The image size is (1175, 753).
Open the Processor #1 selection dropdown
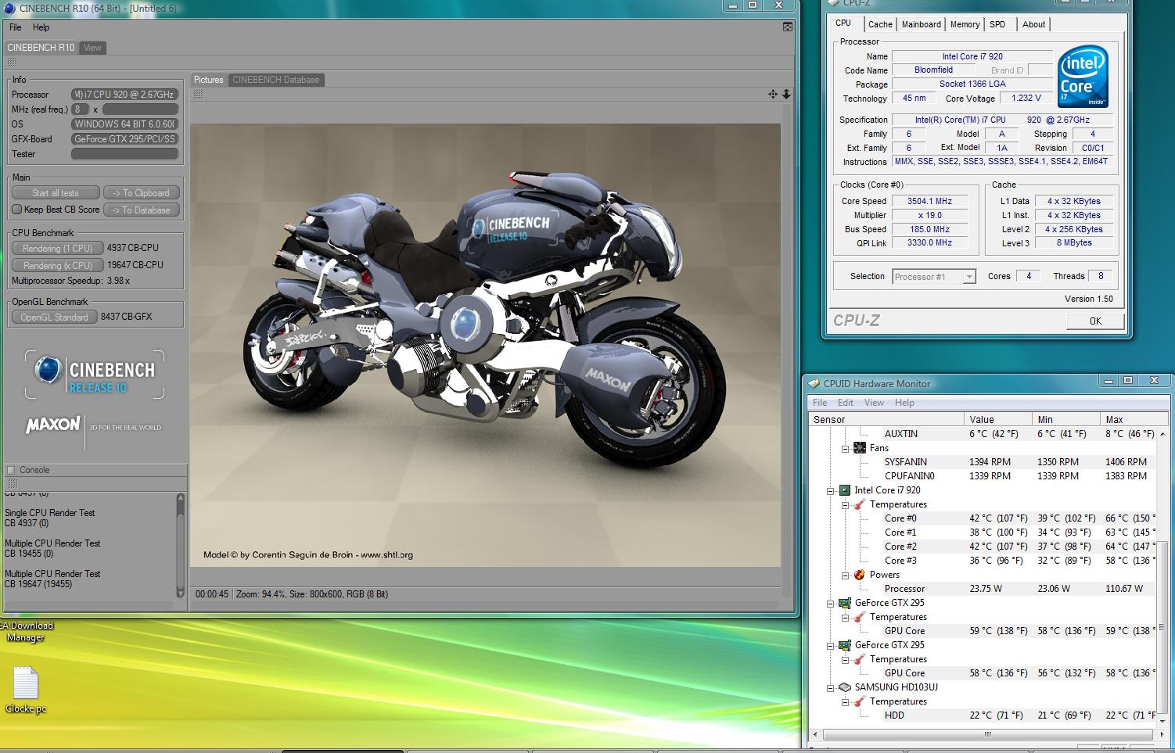(x=969, y=277)
